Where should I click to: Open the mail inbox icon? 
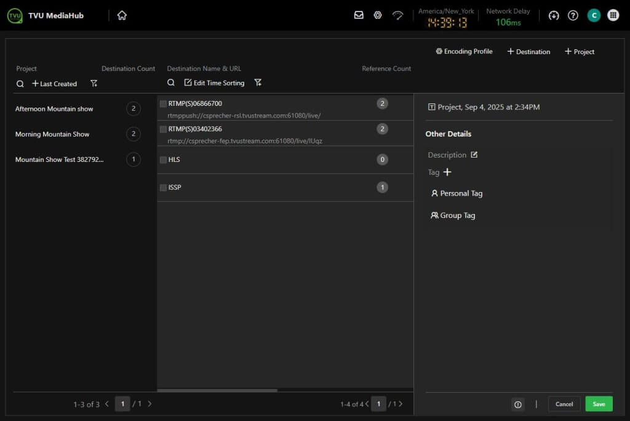click(x=359, y=15)
